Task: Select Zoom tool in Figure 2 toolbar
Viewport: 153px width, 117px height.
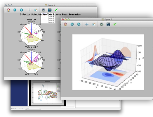Action: pyautogui.click(x=93, y=24)
